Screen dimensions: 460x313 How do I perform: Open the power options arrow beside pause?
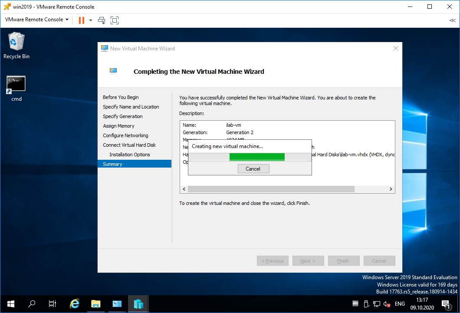(x=91, y=20)
